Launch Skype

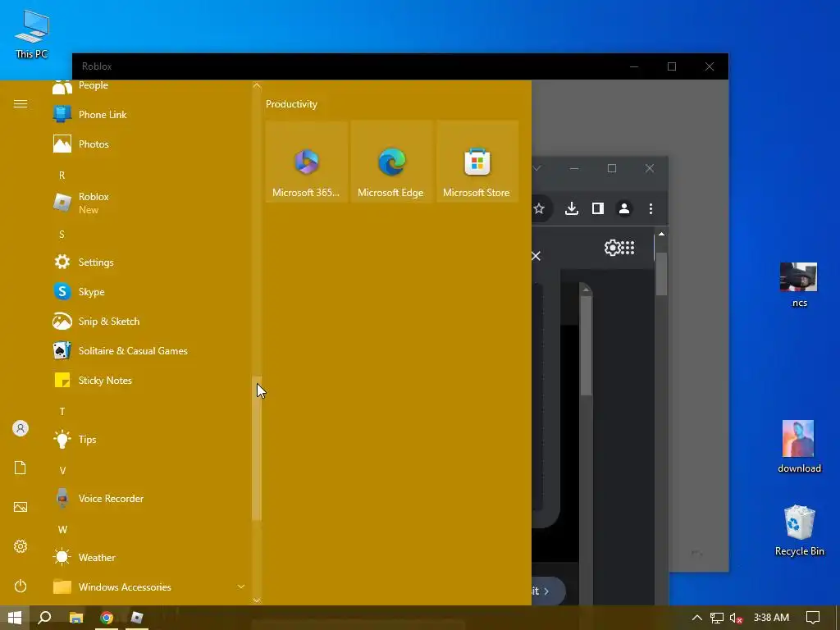point(151,291)
